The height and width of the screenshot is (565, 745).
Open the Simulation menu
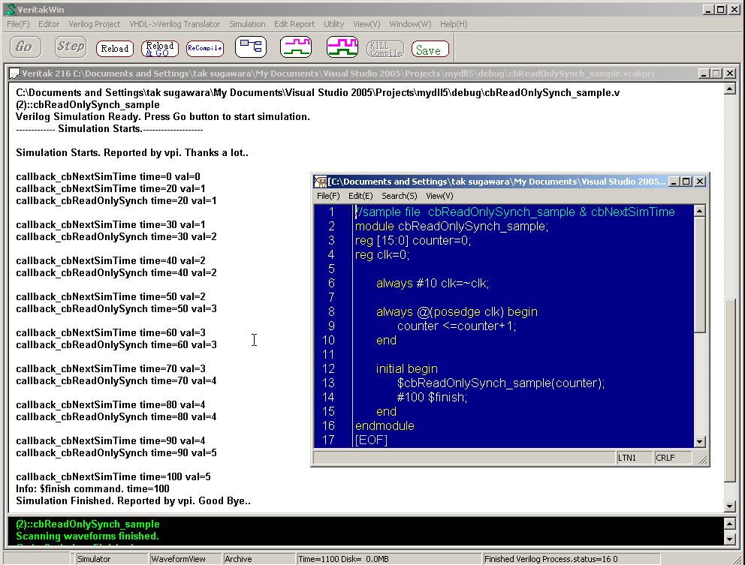(x=247, y=24)
